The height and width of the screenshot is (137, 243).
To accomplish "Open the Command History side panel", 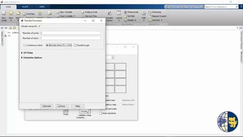I will [241, 40].
